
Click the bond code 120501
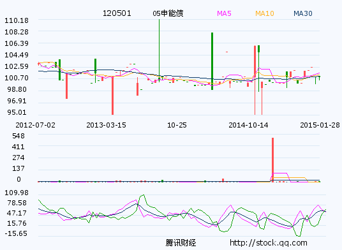(x=117, y=13)
